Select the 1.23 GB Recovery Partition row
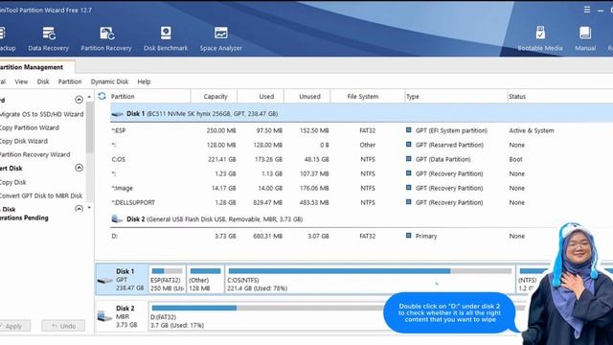The width and height of the screenshot is (613, 345). 361,173
